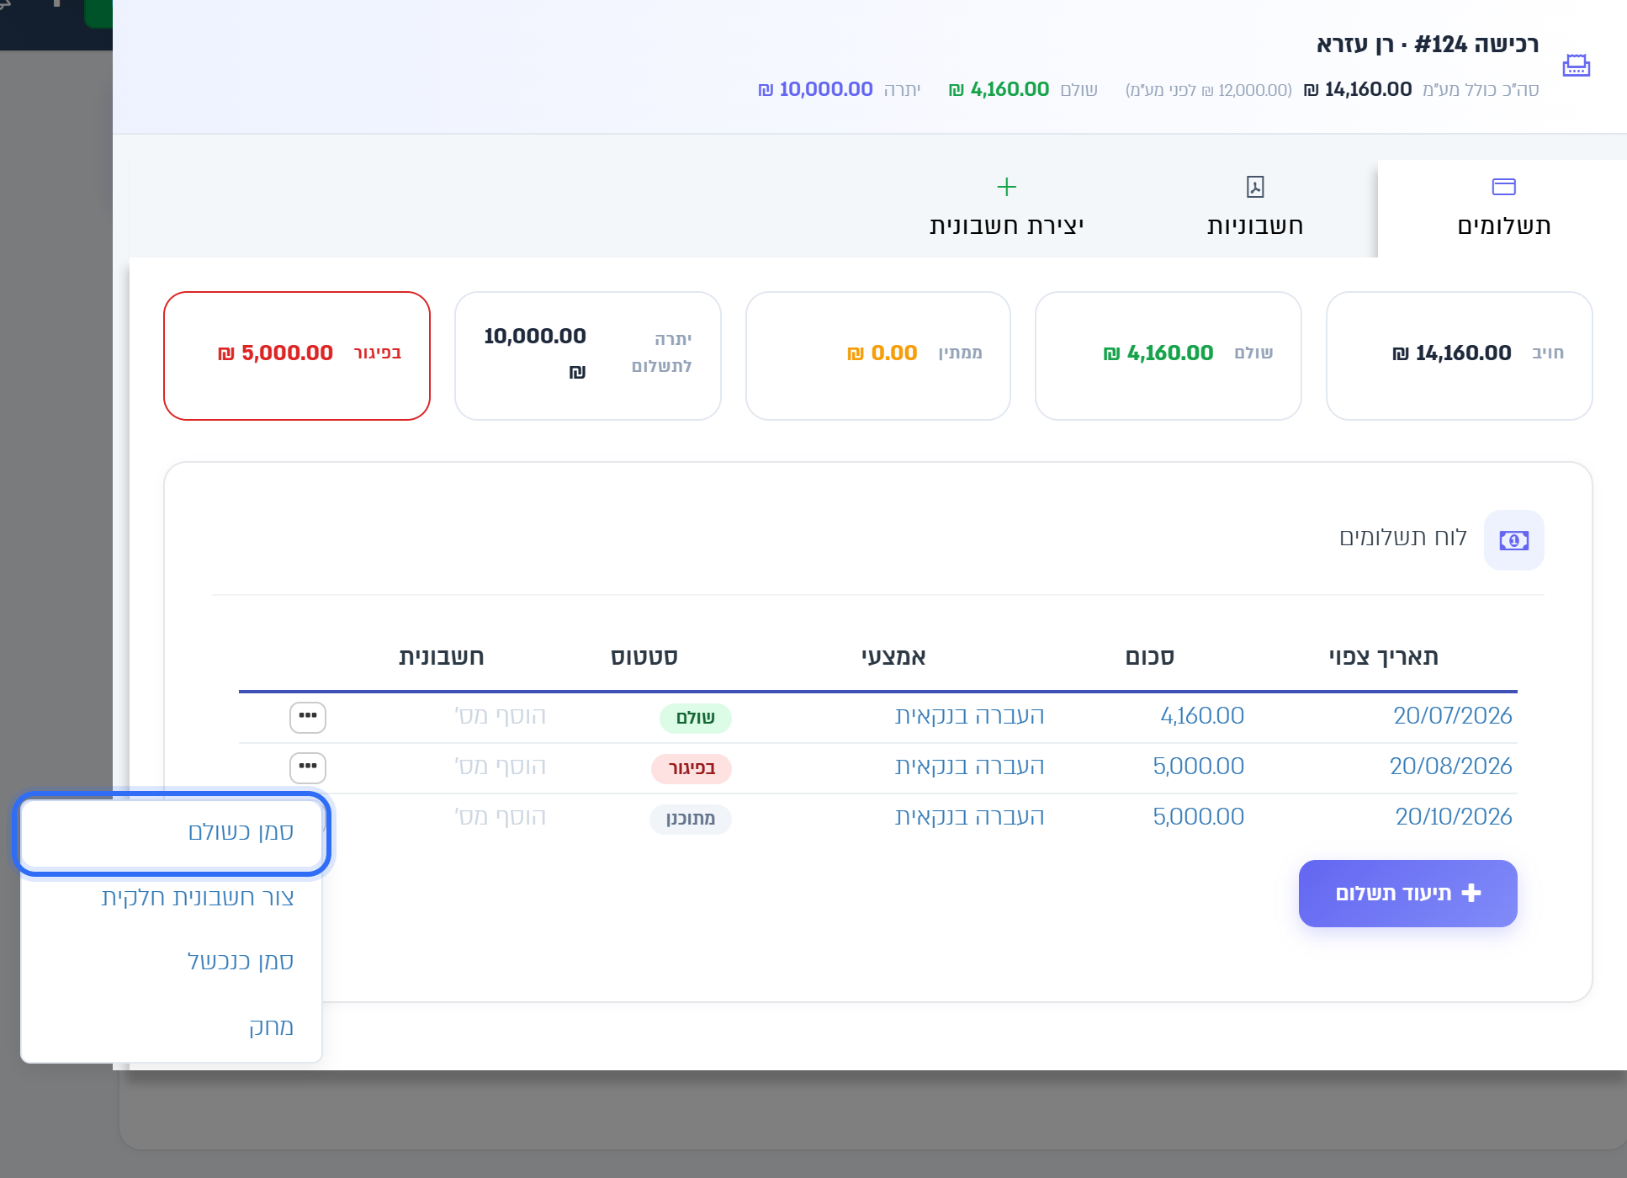Click the חשבונית column header
The image size is (1627, 1178).
442,657
